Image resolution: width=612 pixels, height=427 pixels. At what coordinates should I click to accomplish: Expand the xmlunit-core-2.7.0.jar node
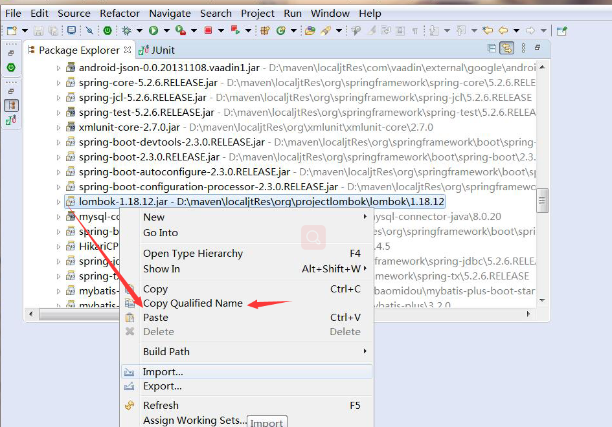(58, 127)
